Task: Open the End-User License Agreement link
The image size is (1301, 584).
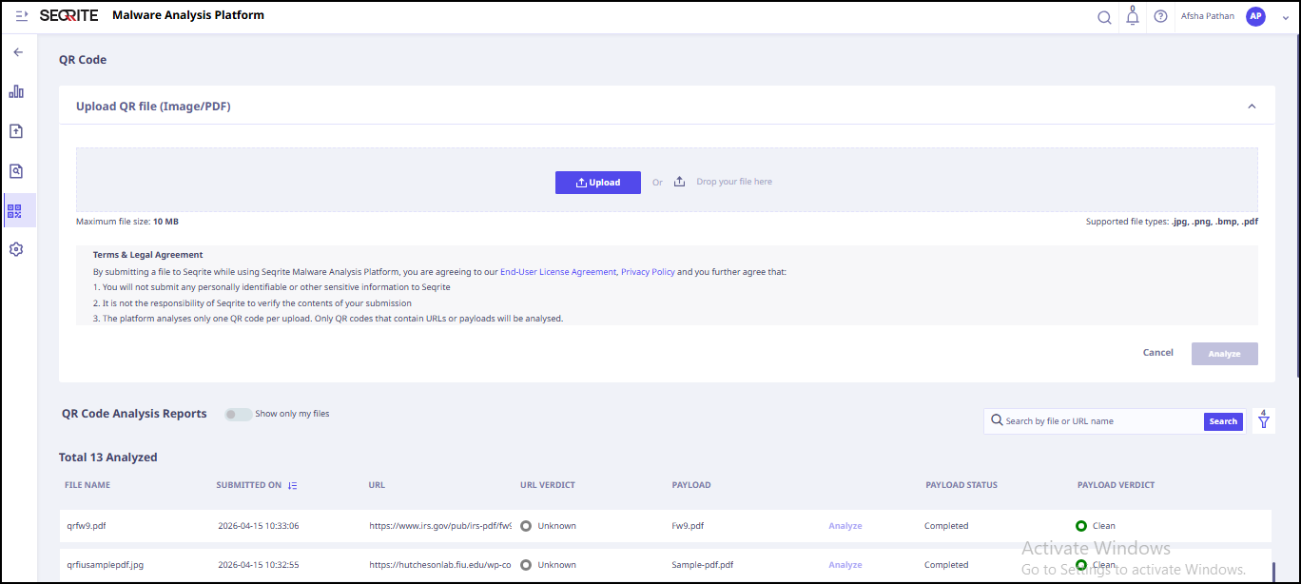Action: tap(558, 272)
